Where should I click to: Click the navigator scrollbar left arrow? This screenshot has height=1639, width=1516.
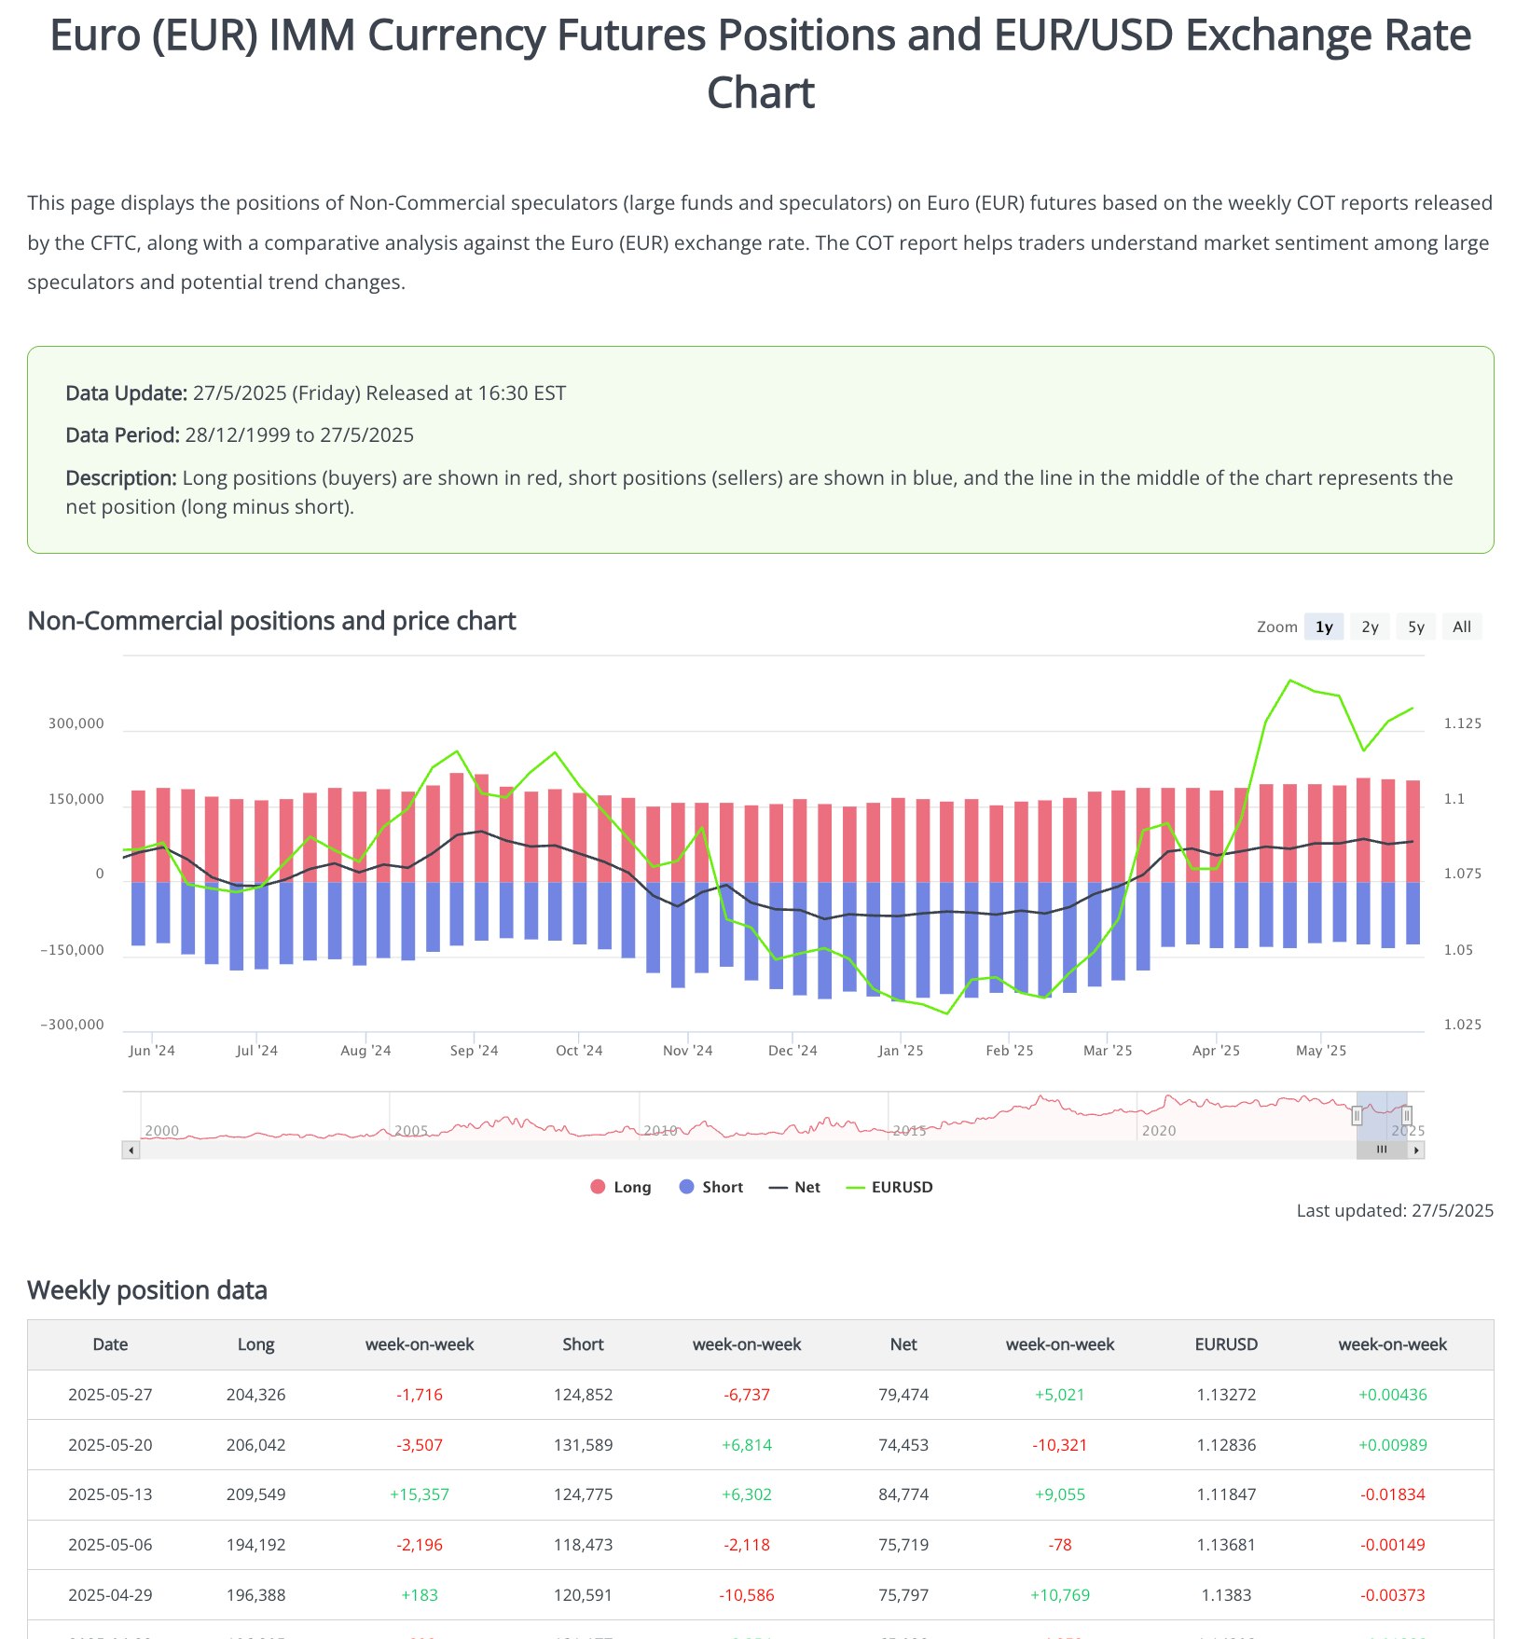[131, 1150]
